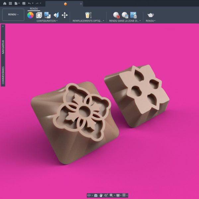Expand the collapsed side panel arrows
Viewport: 199px width, 199px height.
(x=3, y=26)
